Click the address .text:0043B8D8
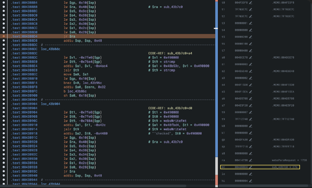Image resolution: width=312 pixels, height=188 pixels. tap(24, 41)
